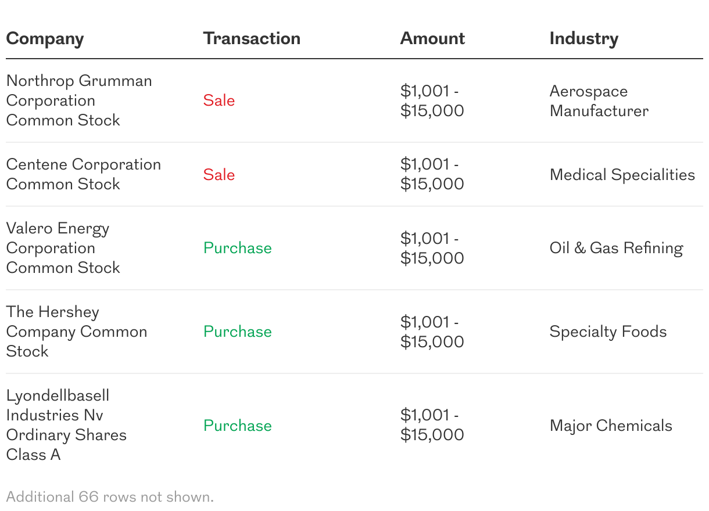The height and width of the screenshot is (511, 709).
Task: Click The Hershey Company Common Stock cell
Action: (76, 332)
